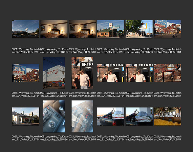Click caption under the white building with power lines
This screenshot has width=193, height=152.
54,94
